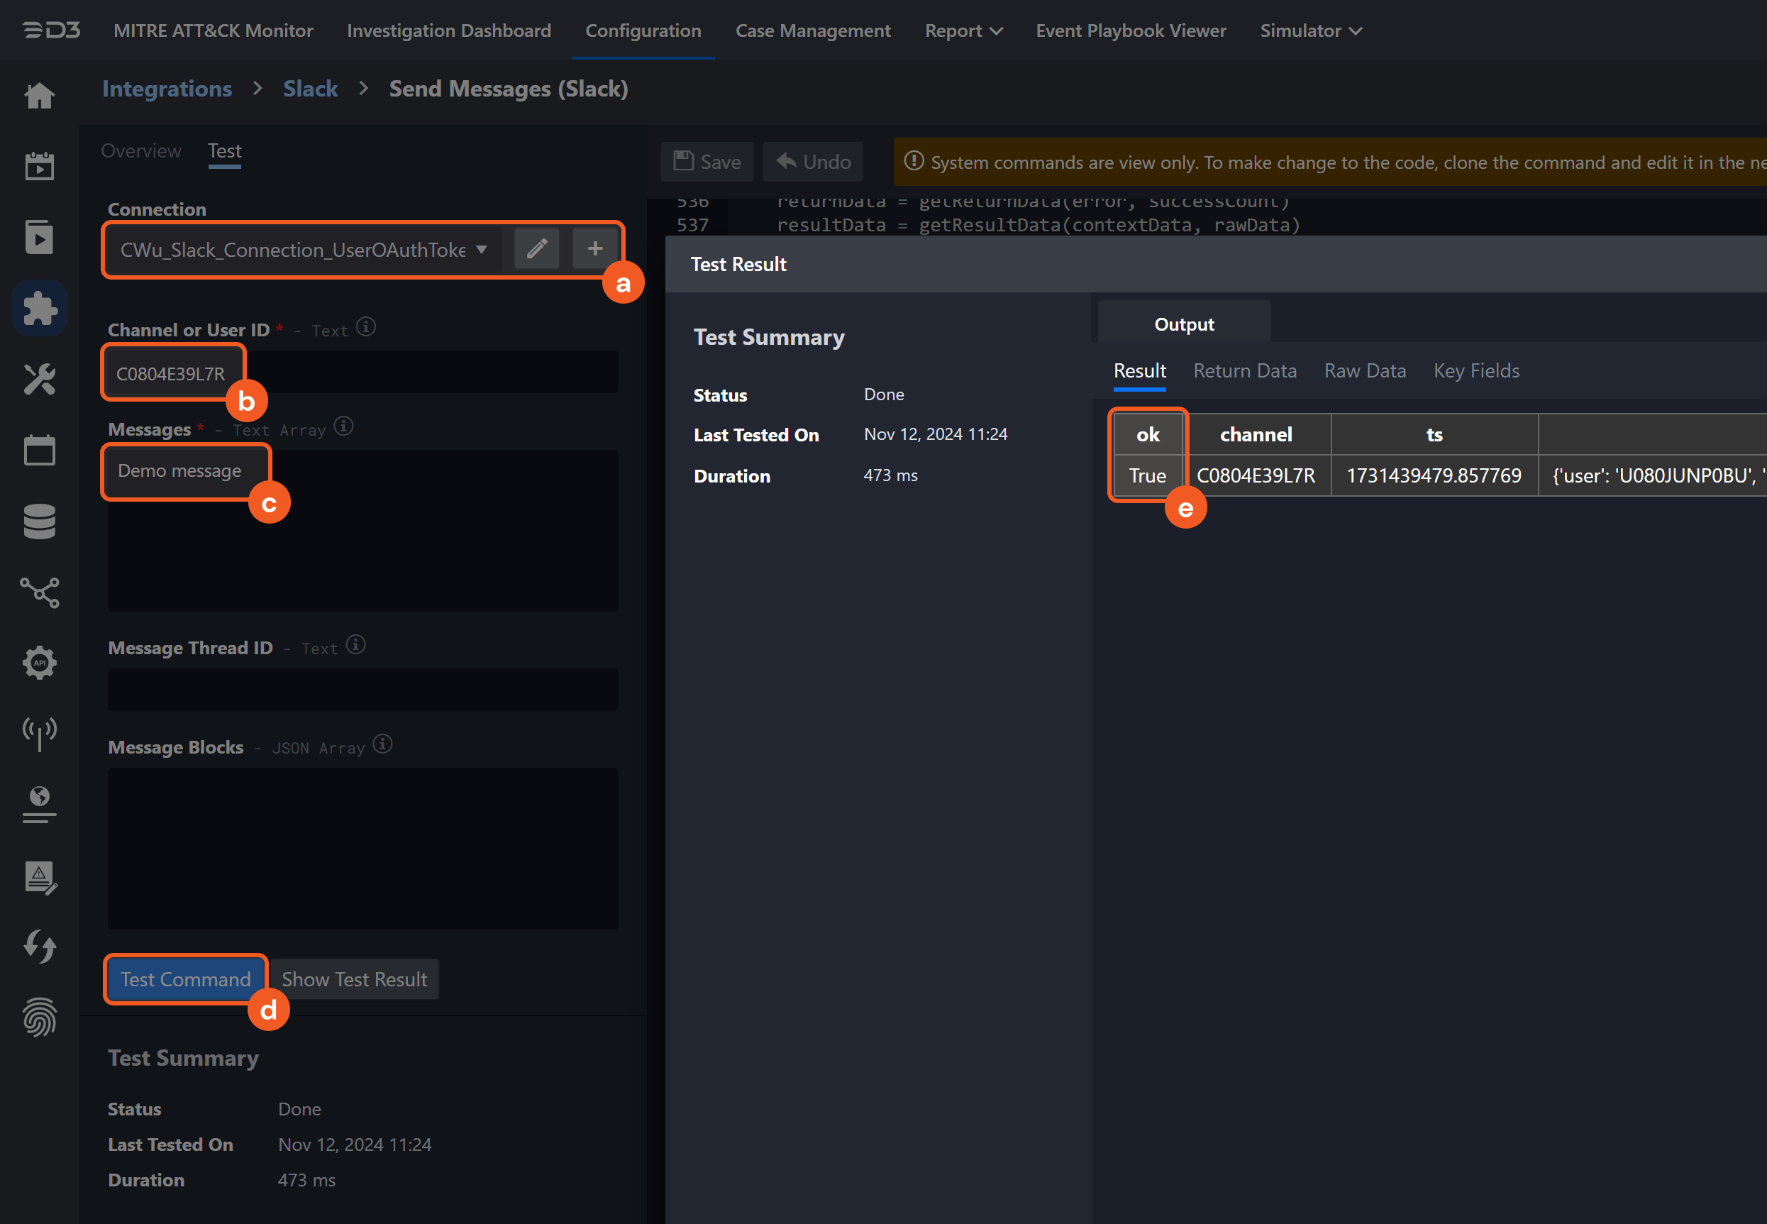Click the API gear icon in sidebar
This screenshot has height=1224, width=1767.
click(x=39, y=663)
